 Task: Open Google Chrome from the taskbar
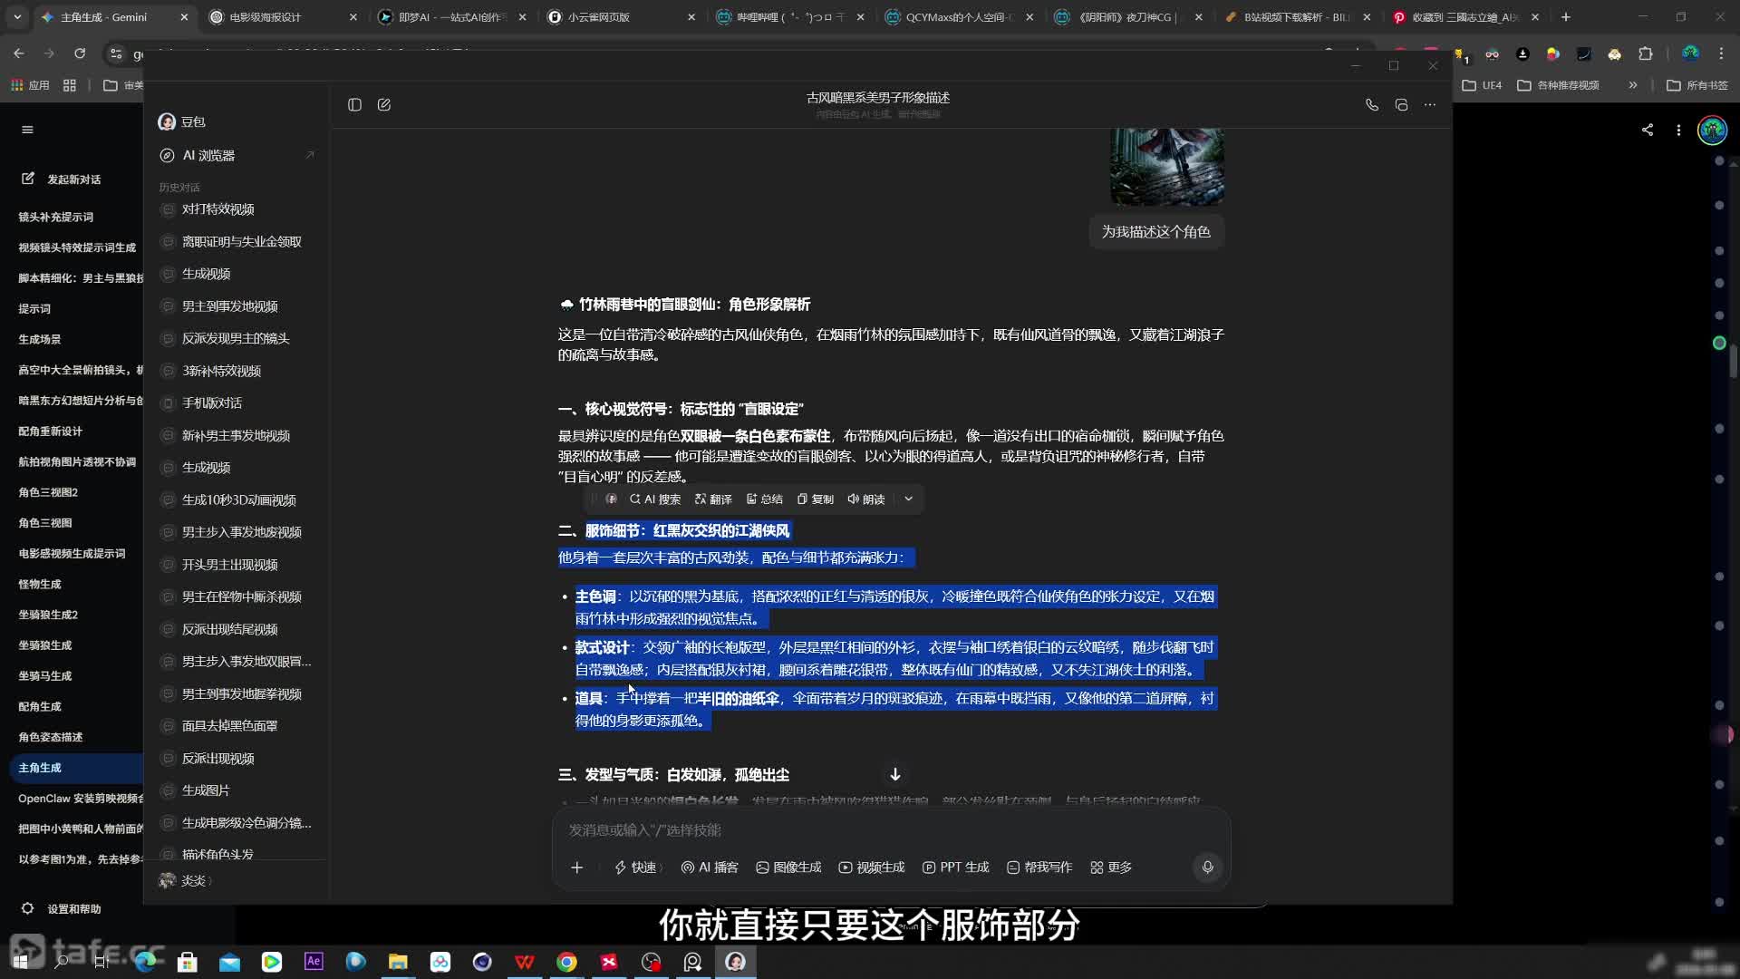566,962
